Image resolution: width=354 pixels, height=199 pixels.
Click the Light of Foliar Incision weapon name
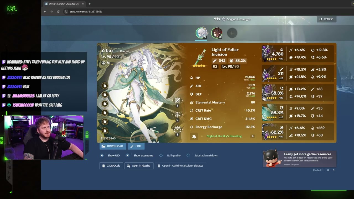pos(225,52)
